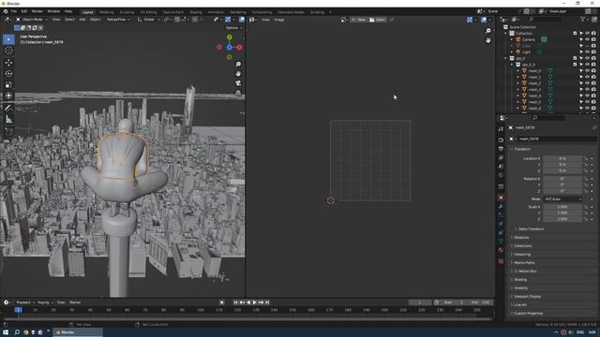This screenshot has width=600, height=337.
Task: Click the viewport zoom magnifier icon
Action: pos(238,65)
